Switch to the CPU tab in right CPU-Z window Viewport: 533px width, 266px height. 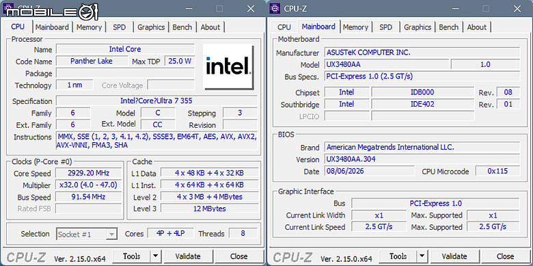[x=284, y=27]
